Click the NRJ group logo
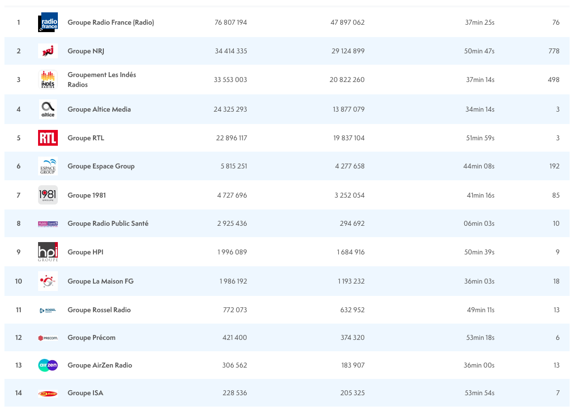Image resolution: width=576 pixels, height=413 pixels. tap(48, 51)
